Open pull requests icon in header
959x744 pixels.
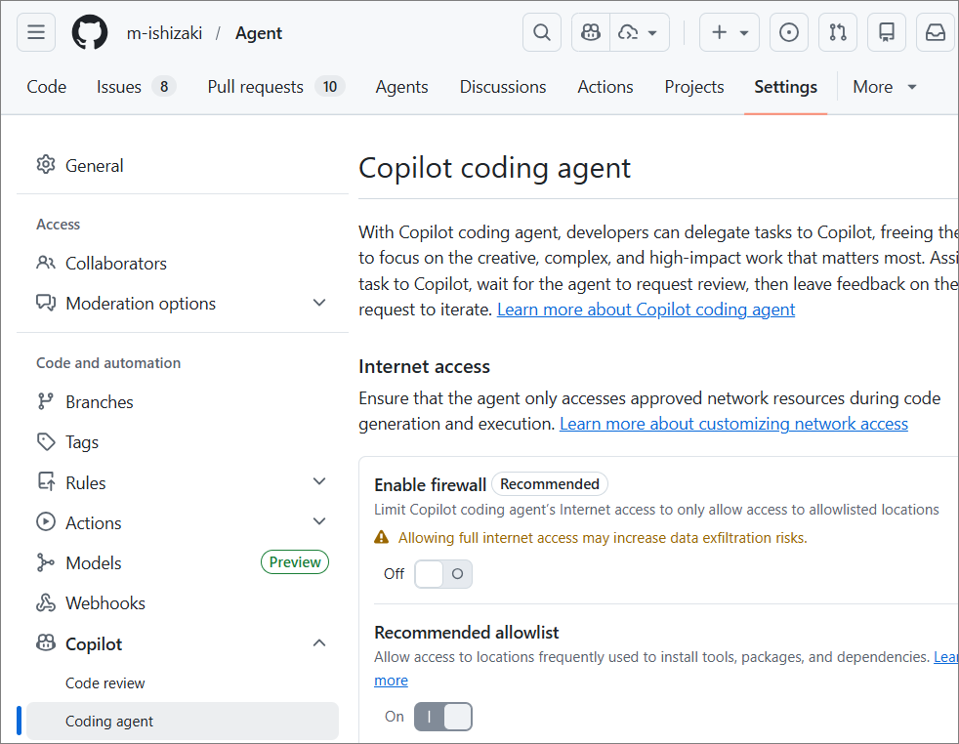[x=838, y=32]
